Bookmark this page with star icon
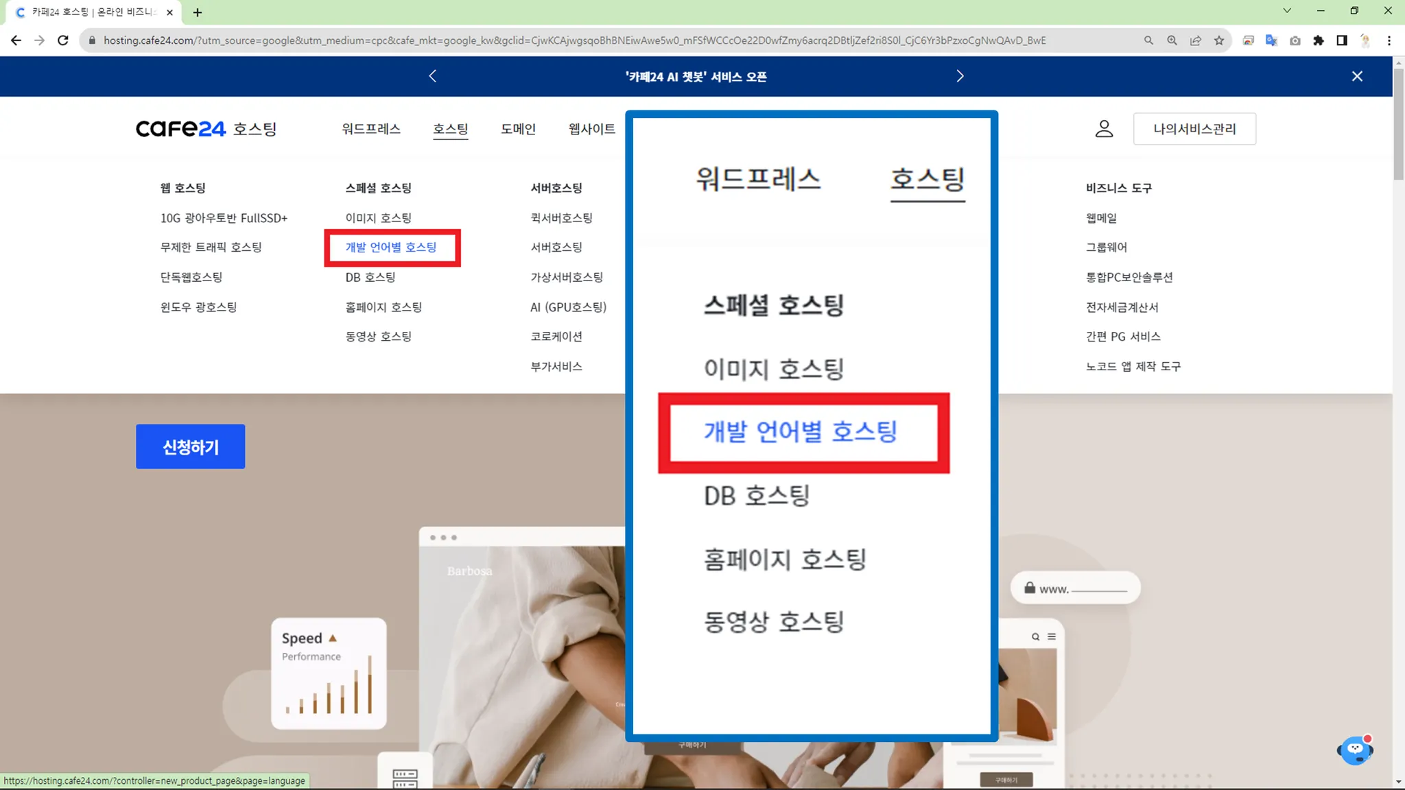This screenshot has height=790, width=1405. coord(1218,40)
